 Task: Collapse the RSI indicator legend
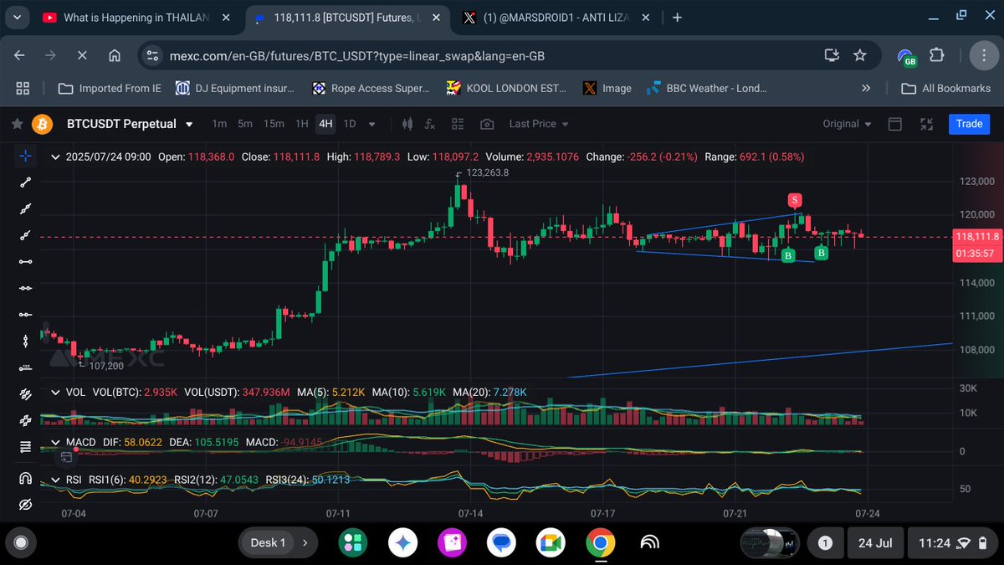[x=55, y=480]
